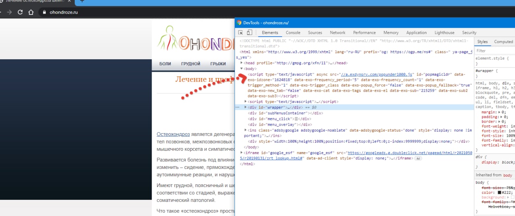Open the googleads doubleclick iframe src link
Screen dimensions: 515x216
click(357, 156)
